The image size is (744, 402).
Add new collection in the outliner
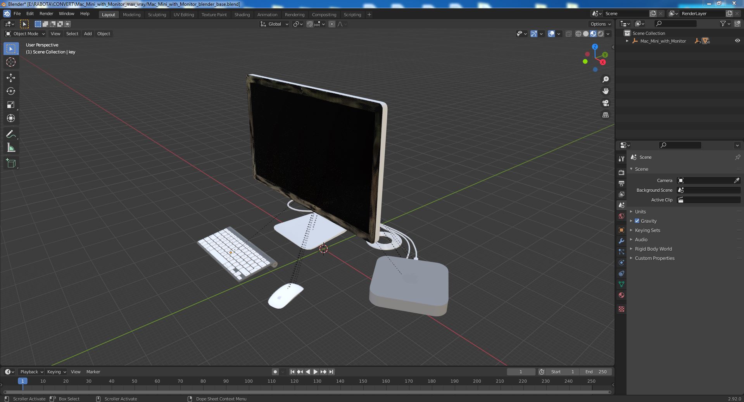coord(737,24)
